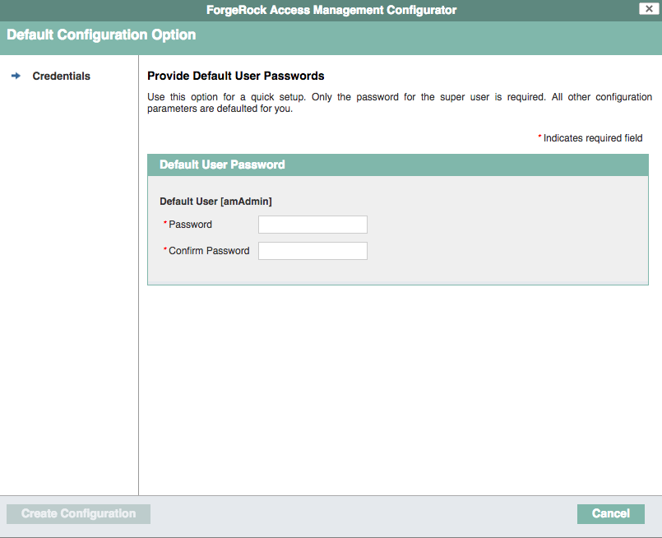Click the red asterisk next to Password
662x538 pixels.
(x=164, y=224)
